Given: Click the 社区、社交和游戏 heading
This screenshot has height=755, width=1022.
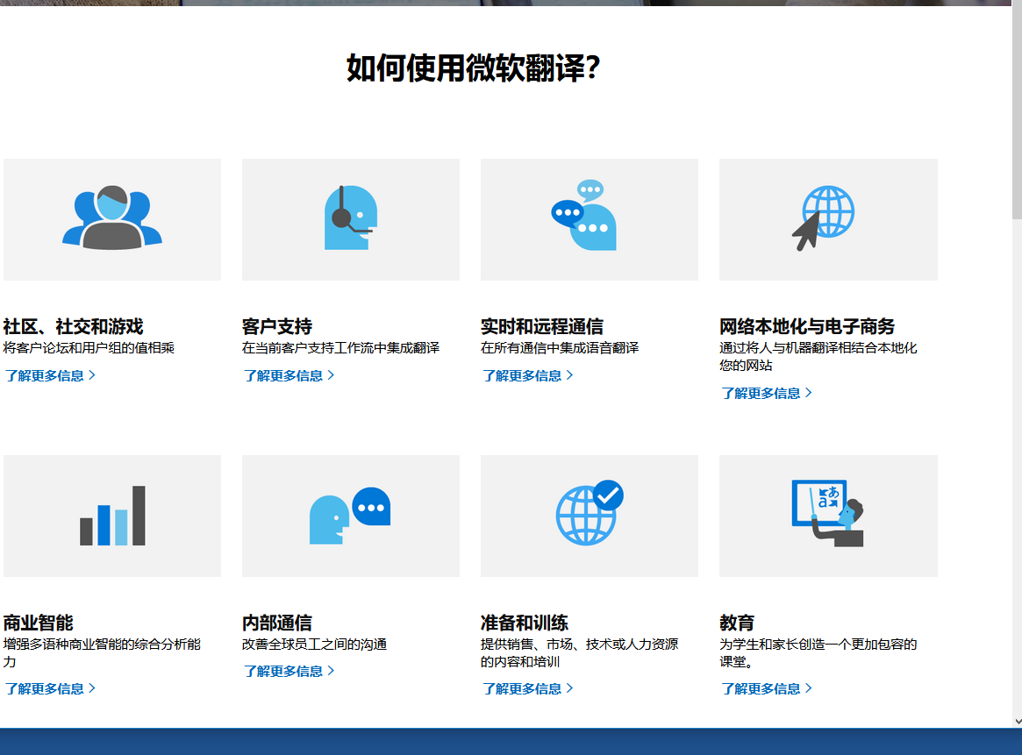Looking at the screenshot, I should tap(73, 326).
